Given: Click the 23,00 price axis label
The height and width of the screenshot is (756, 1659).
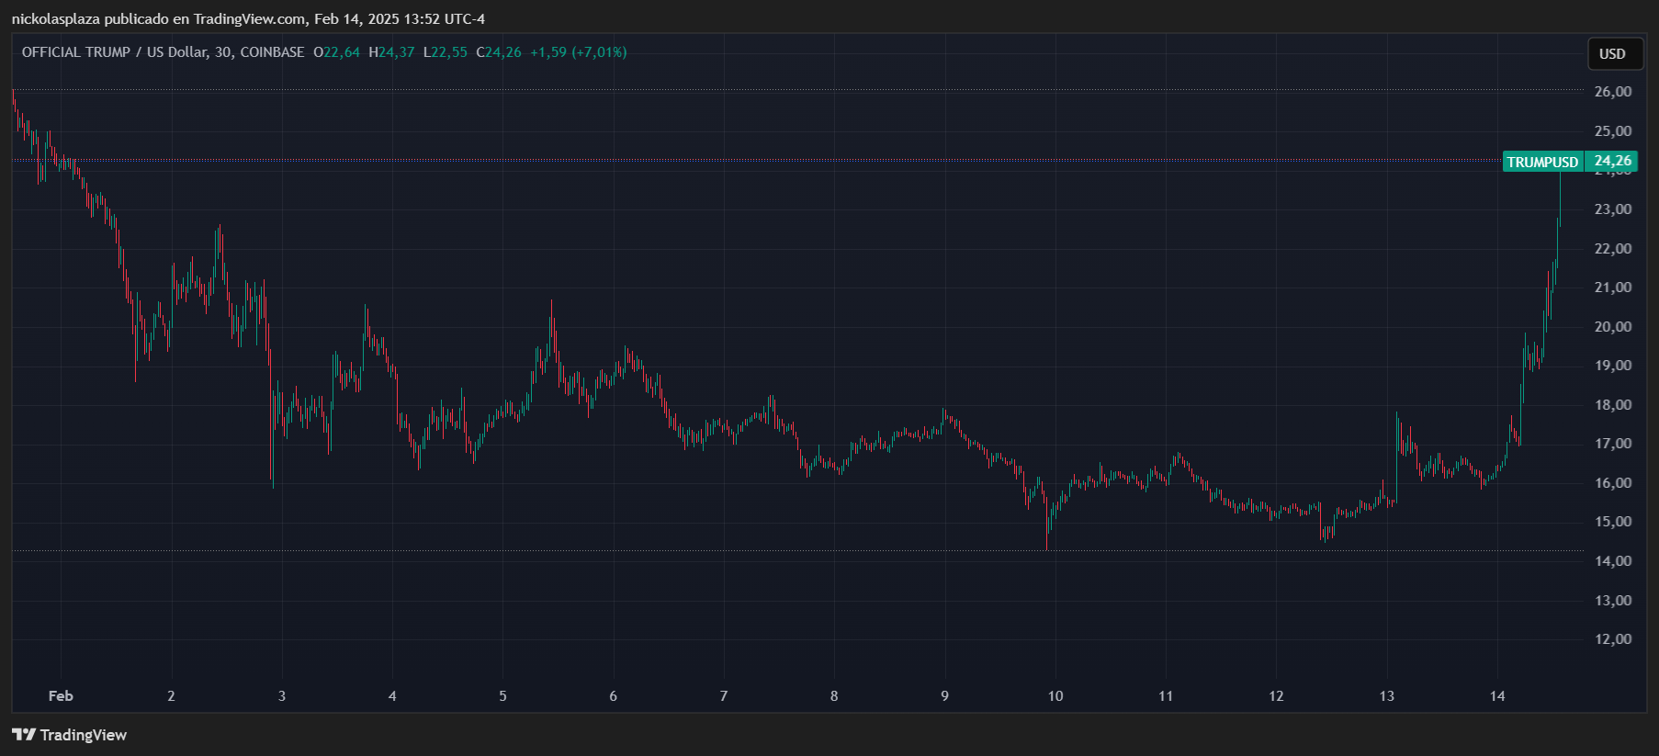Looking at the screenshot, I should point(1613,209).
